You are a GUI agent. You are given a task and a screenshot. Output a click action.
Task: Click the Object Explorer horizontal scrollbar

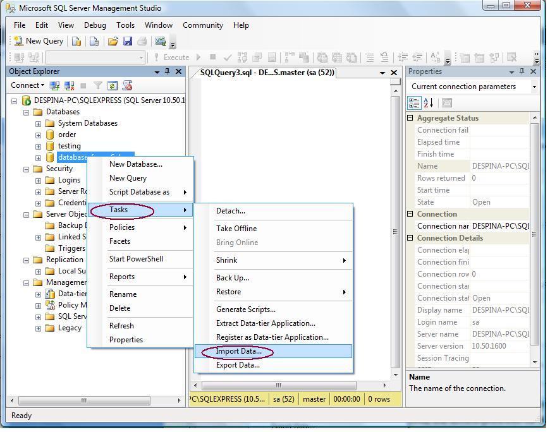(84, 400)
